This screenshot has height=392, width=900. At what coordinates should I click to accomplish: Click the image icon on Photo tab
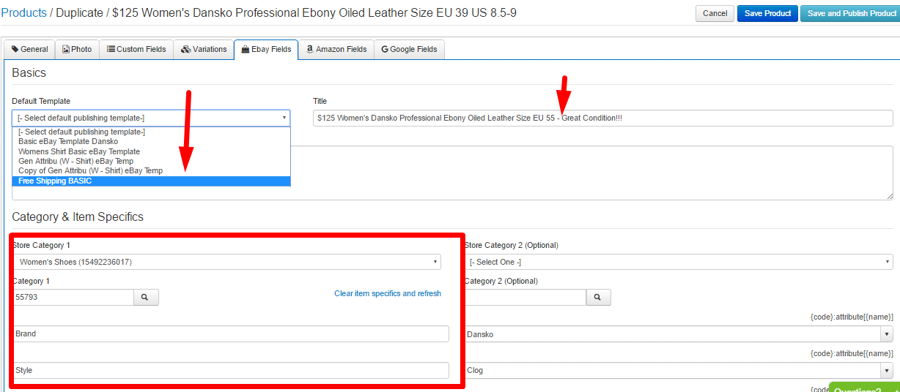click(66, 49)
